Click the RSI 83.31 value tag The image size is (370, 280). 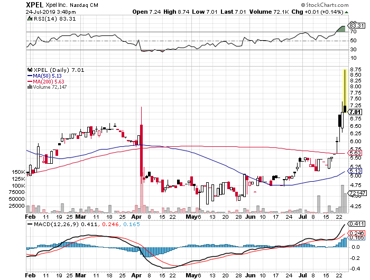pyautogui.click(x=357, y=25)
